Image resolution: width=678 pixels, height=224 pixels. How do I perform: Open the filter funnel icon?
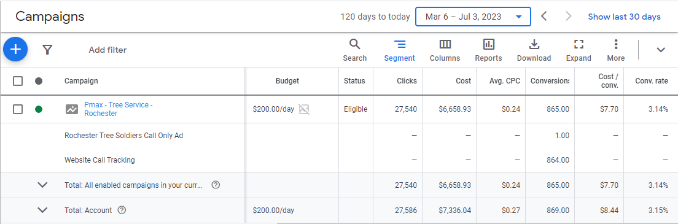coord(47,50)
